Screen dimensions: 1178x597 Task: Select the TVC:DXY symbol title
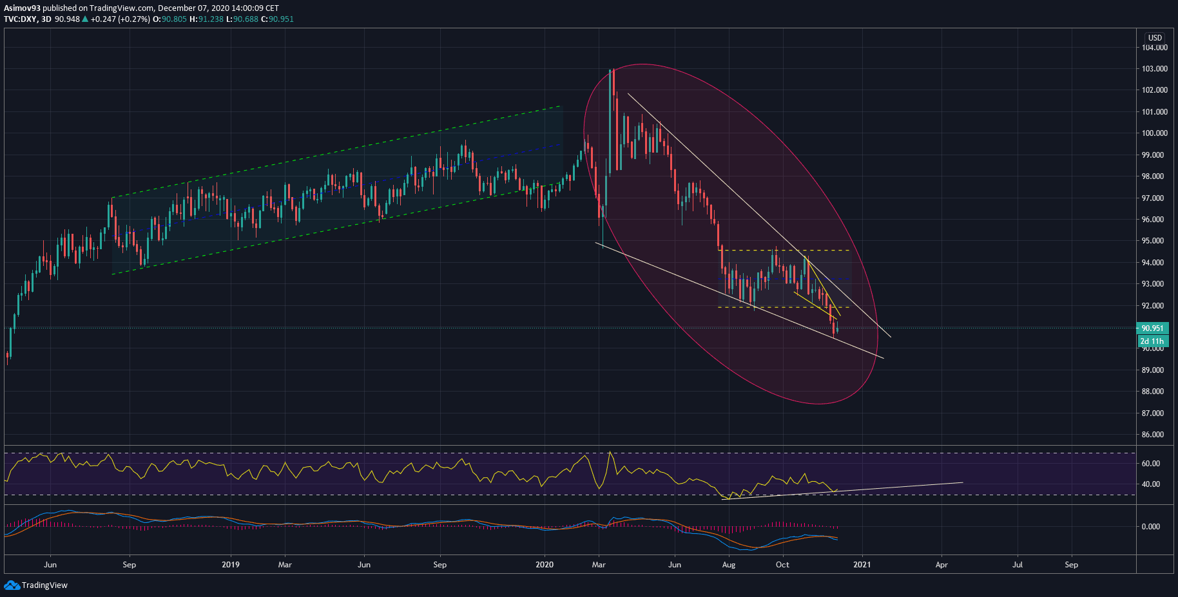(x=20, y=19)
